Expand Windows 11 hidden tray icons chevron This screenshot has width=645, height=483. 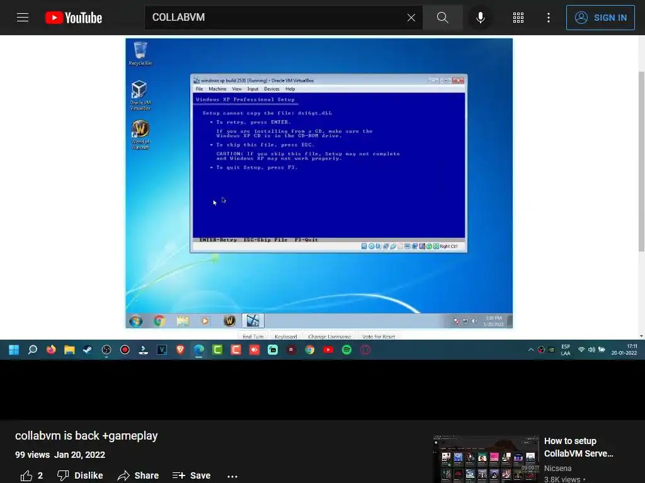tap(530, 350)
